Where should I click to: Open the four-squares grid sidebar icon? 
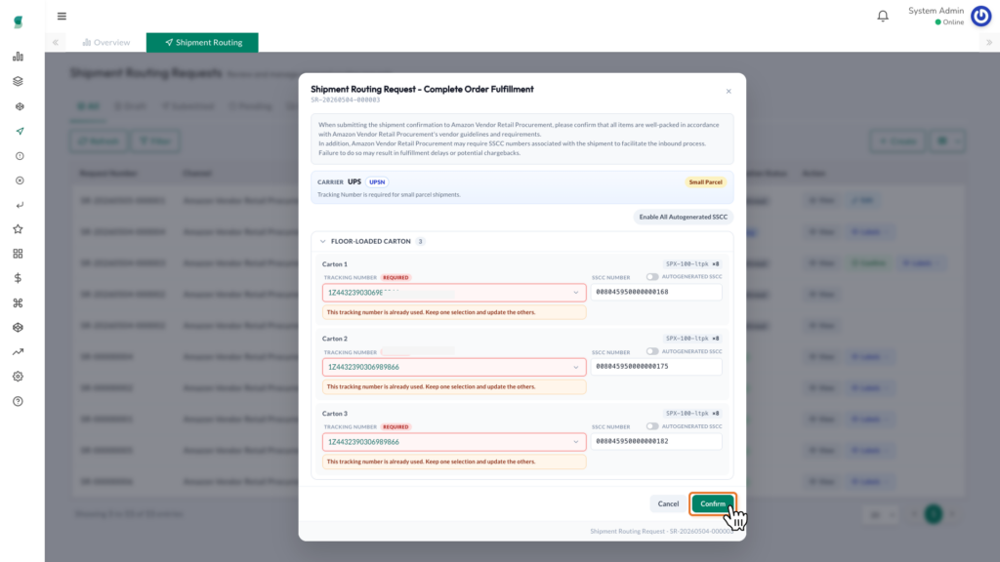click(18, 254)
